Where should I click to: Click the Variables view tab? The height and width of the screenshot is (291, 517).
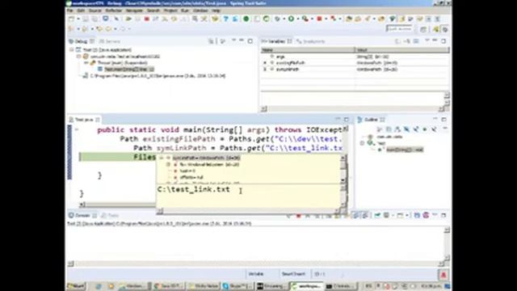coord(276,41)
